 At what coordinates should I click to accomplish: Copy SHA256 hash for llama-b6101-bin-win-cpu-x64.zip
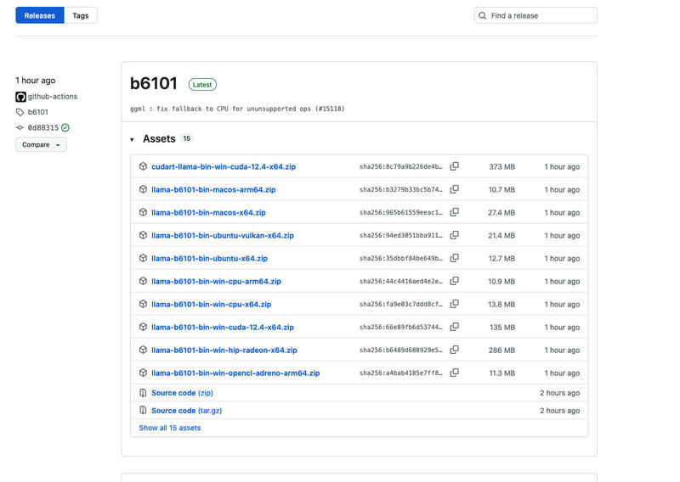[x=454, y=305]
